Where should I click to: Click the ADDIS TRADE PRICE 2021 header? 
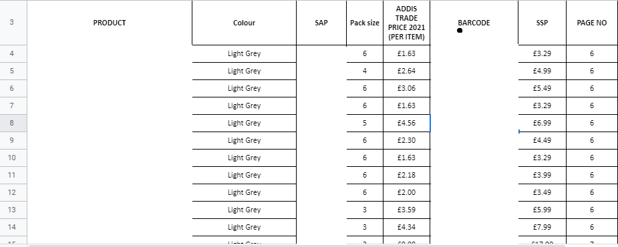pos(406,23)
